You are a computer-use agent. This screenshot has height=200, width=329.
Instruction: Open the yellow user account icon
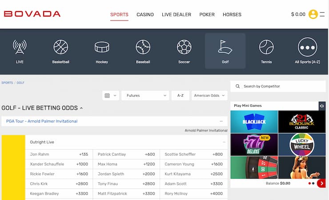tap(313, 14)
